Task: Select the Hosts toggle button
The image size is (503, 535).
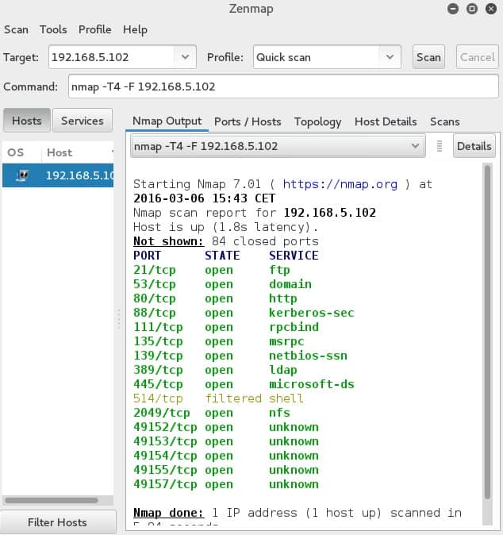Action: (x=27, y=121)
